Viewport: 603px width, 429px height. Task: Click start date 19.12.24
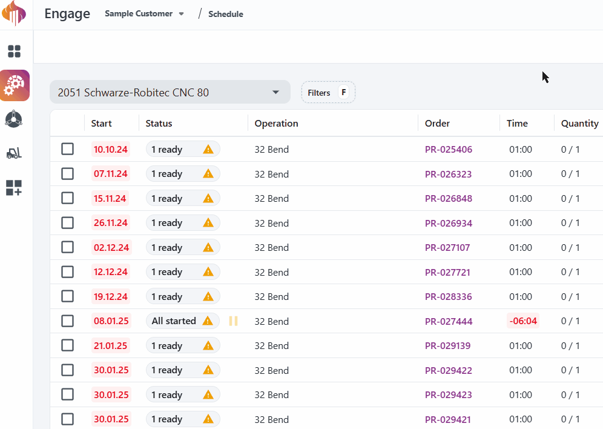click(110, 297)
